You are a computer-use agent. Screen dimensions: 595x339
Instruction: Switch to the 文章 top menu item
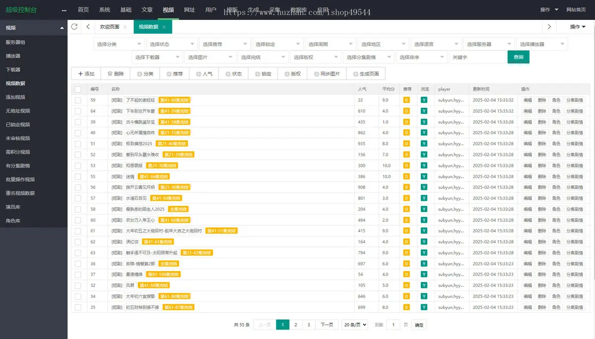147,10
